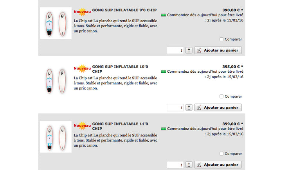The width and height of the screenshot is (288, 170).
Task: Click green stock indicator for 9'0 Chip
Action: point(164,15)
